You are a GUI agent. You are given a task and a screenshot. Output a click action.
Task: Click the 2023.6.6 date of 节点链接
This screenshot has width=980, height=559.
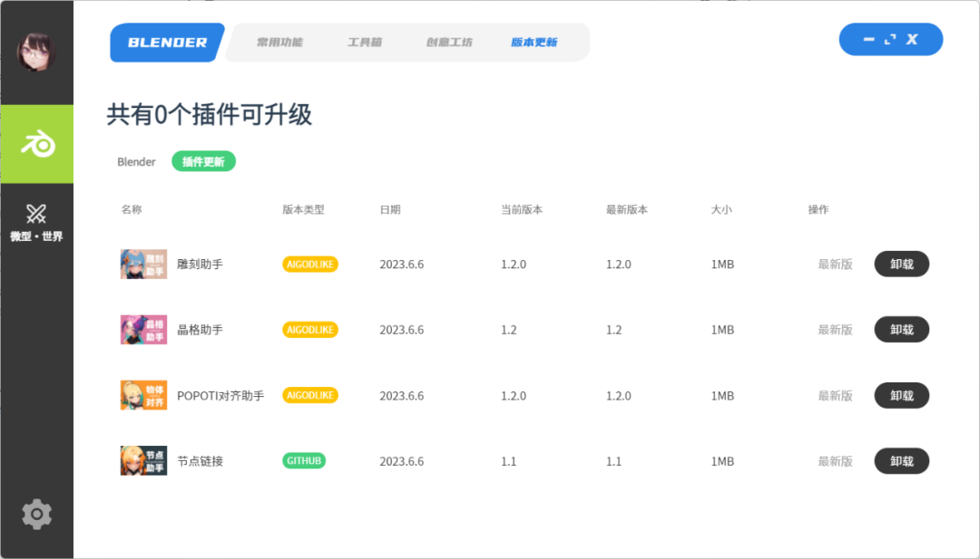(402, 461)
